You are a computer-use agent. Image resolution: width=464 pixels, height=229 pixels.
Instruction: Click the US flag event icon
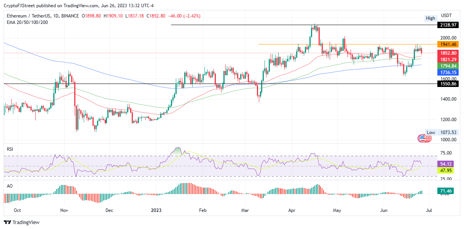[422, 139]
